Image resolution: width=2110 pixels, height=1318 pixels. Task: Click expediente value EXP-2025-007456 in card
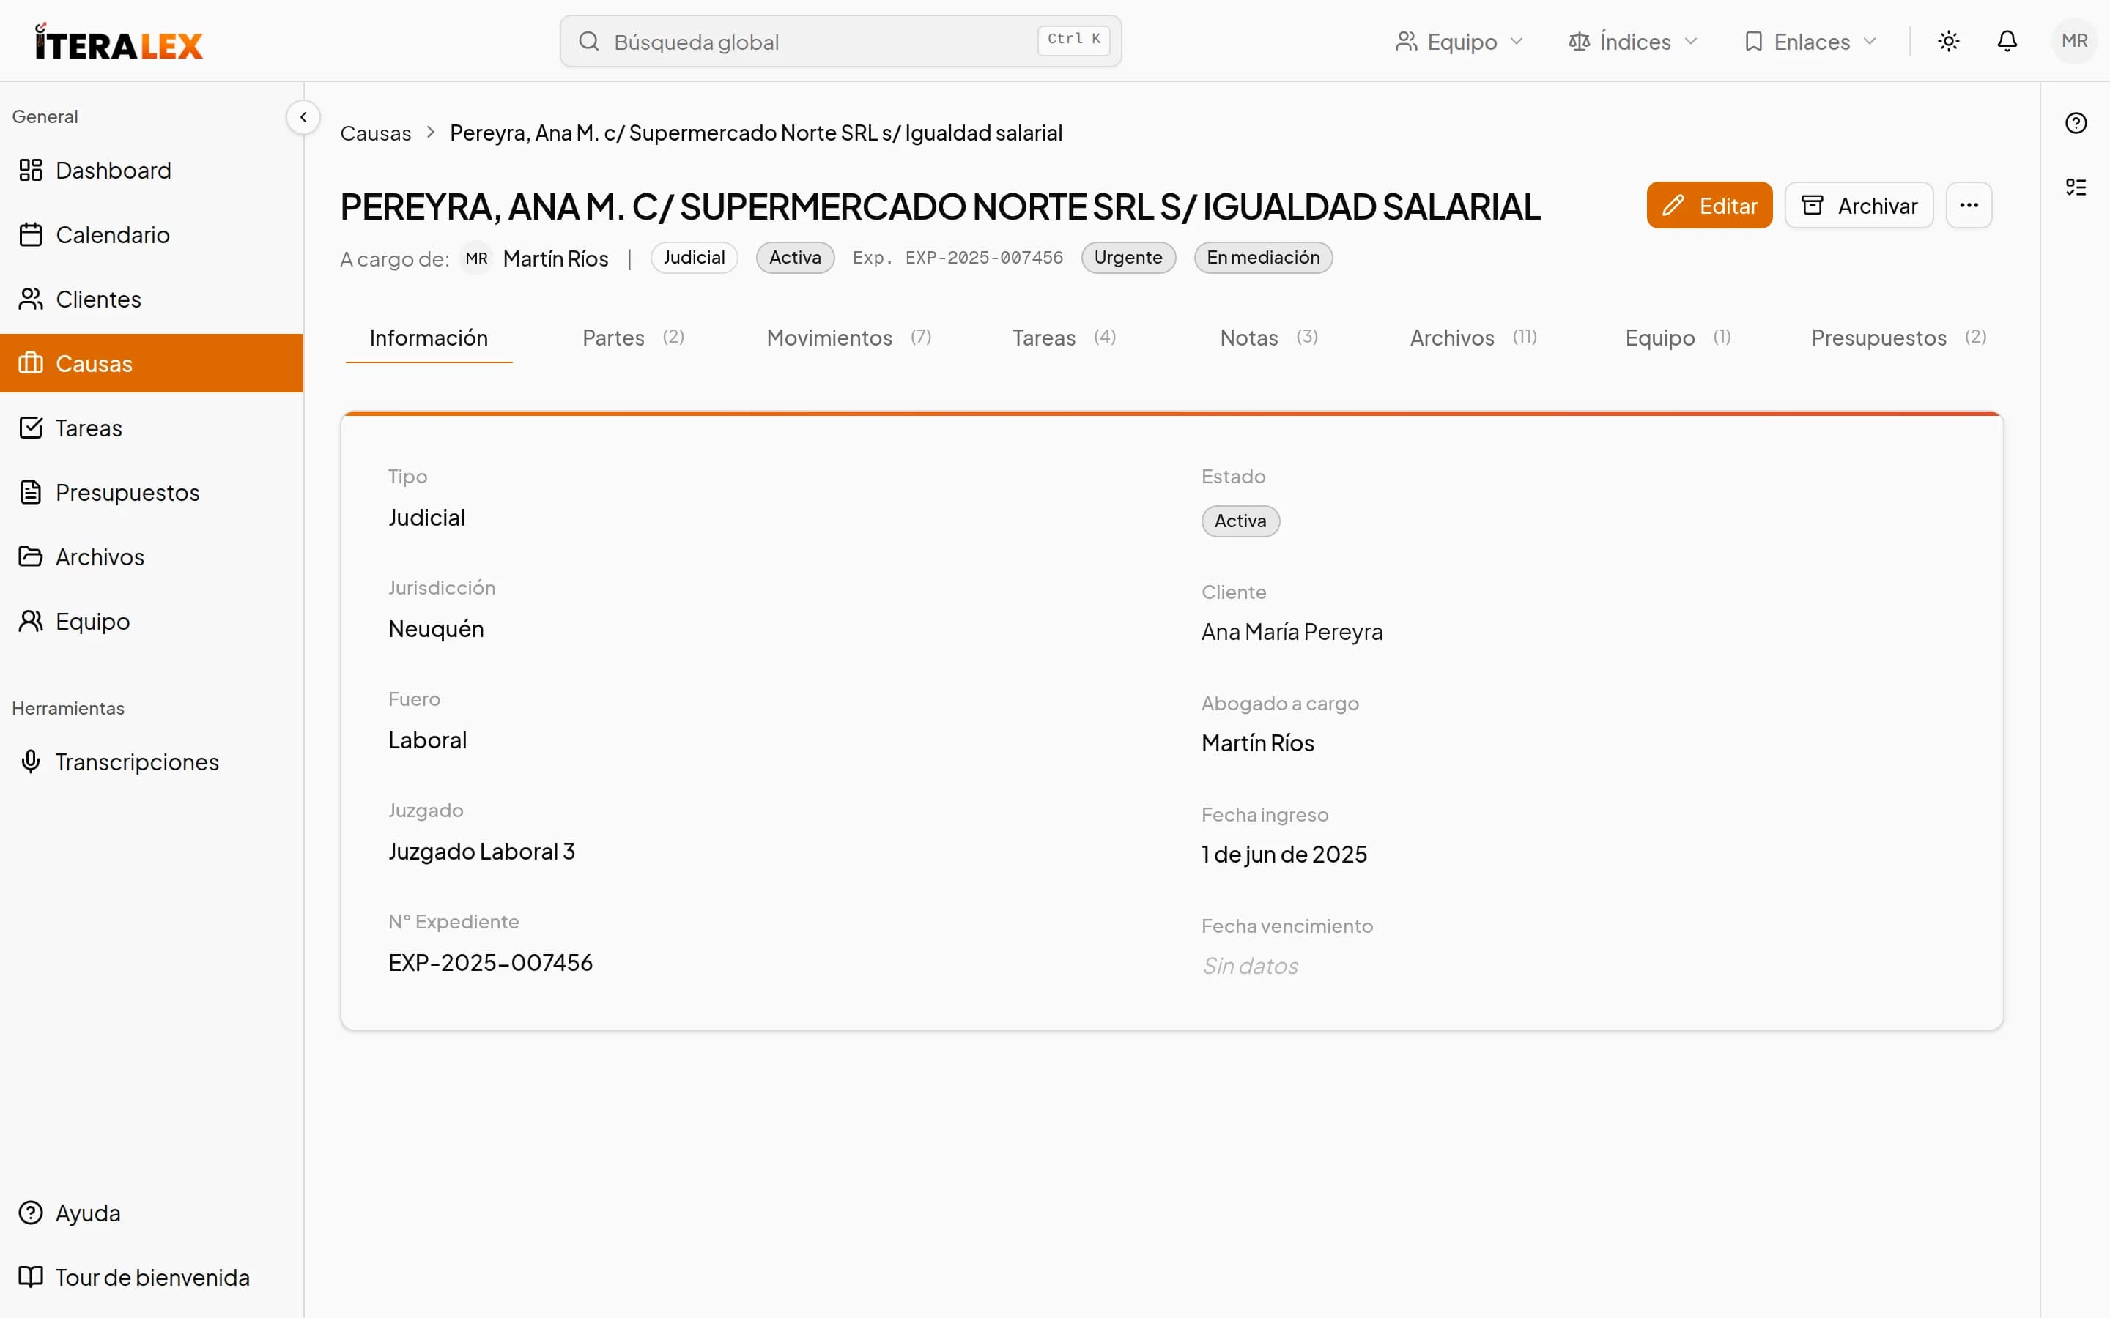[490, 962]
